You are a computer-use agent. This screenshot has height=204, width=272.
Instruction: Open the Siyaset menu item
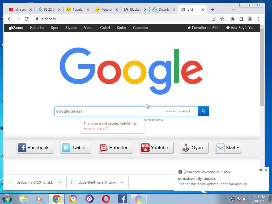71,28
